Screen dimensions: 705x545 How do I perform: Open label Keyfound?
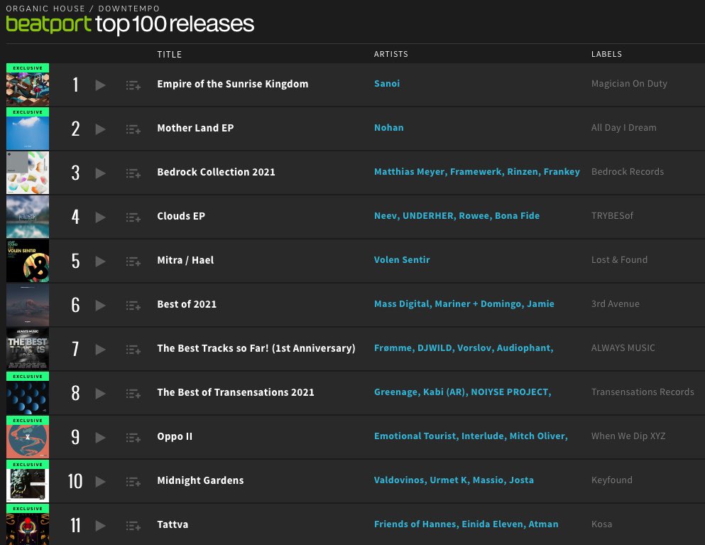[611, 480]
